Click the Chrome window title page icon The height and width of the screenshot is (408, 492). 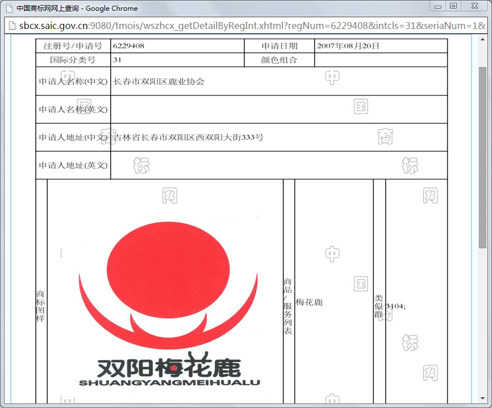click(9, 9)
